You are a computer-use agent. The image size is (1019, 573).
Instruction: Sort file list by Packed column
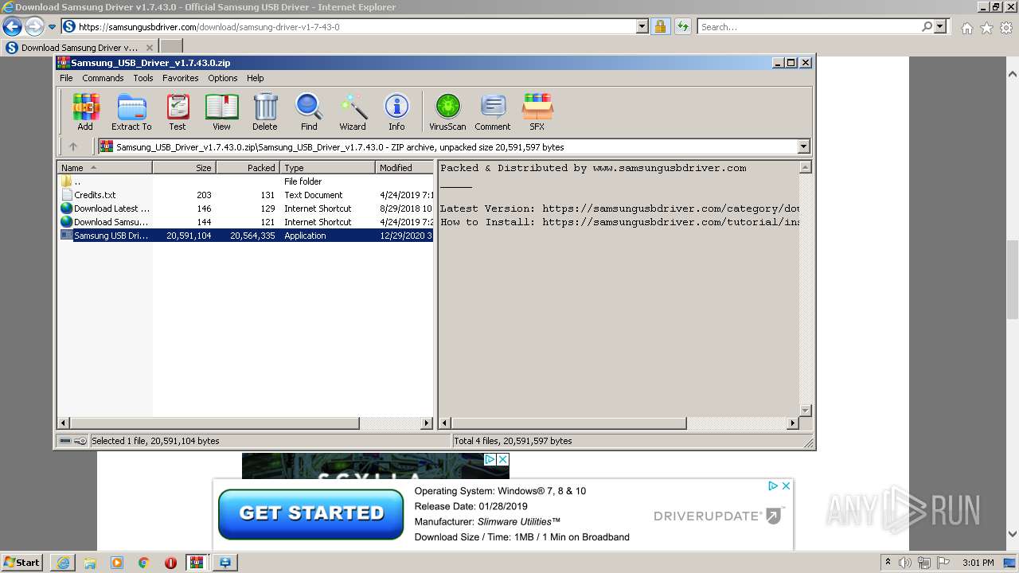[x=248, y=167]
